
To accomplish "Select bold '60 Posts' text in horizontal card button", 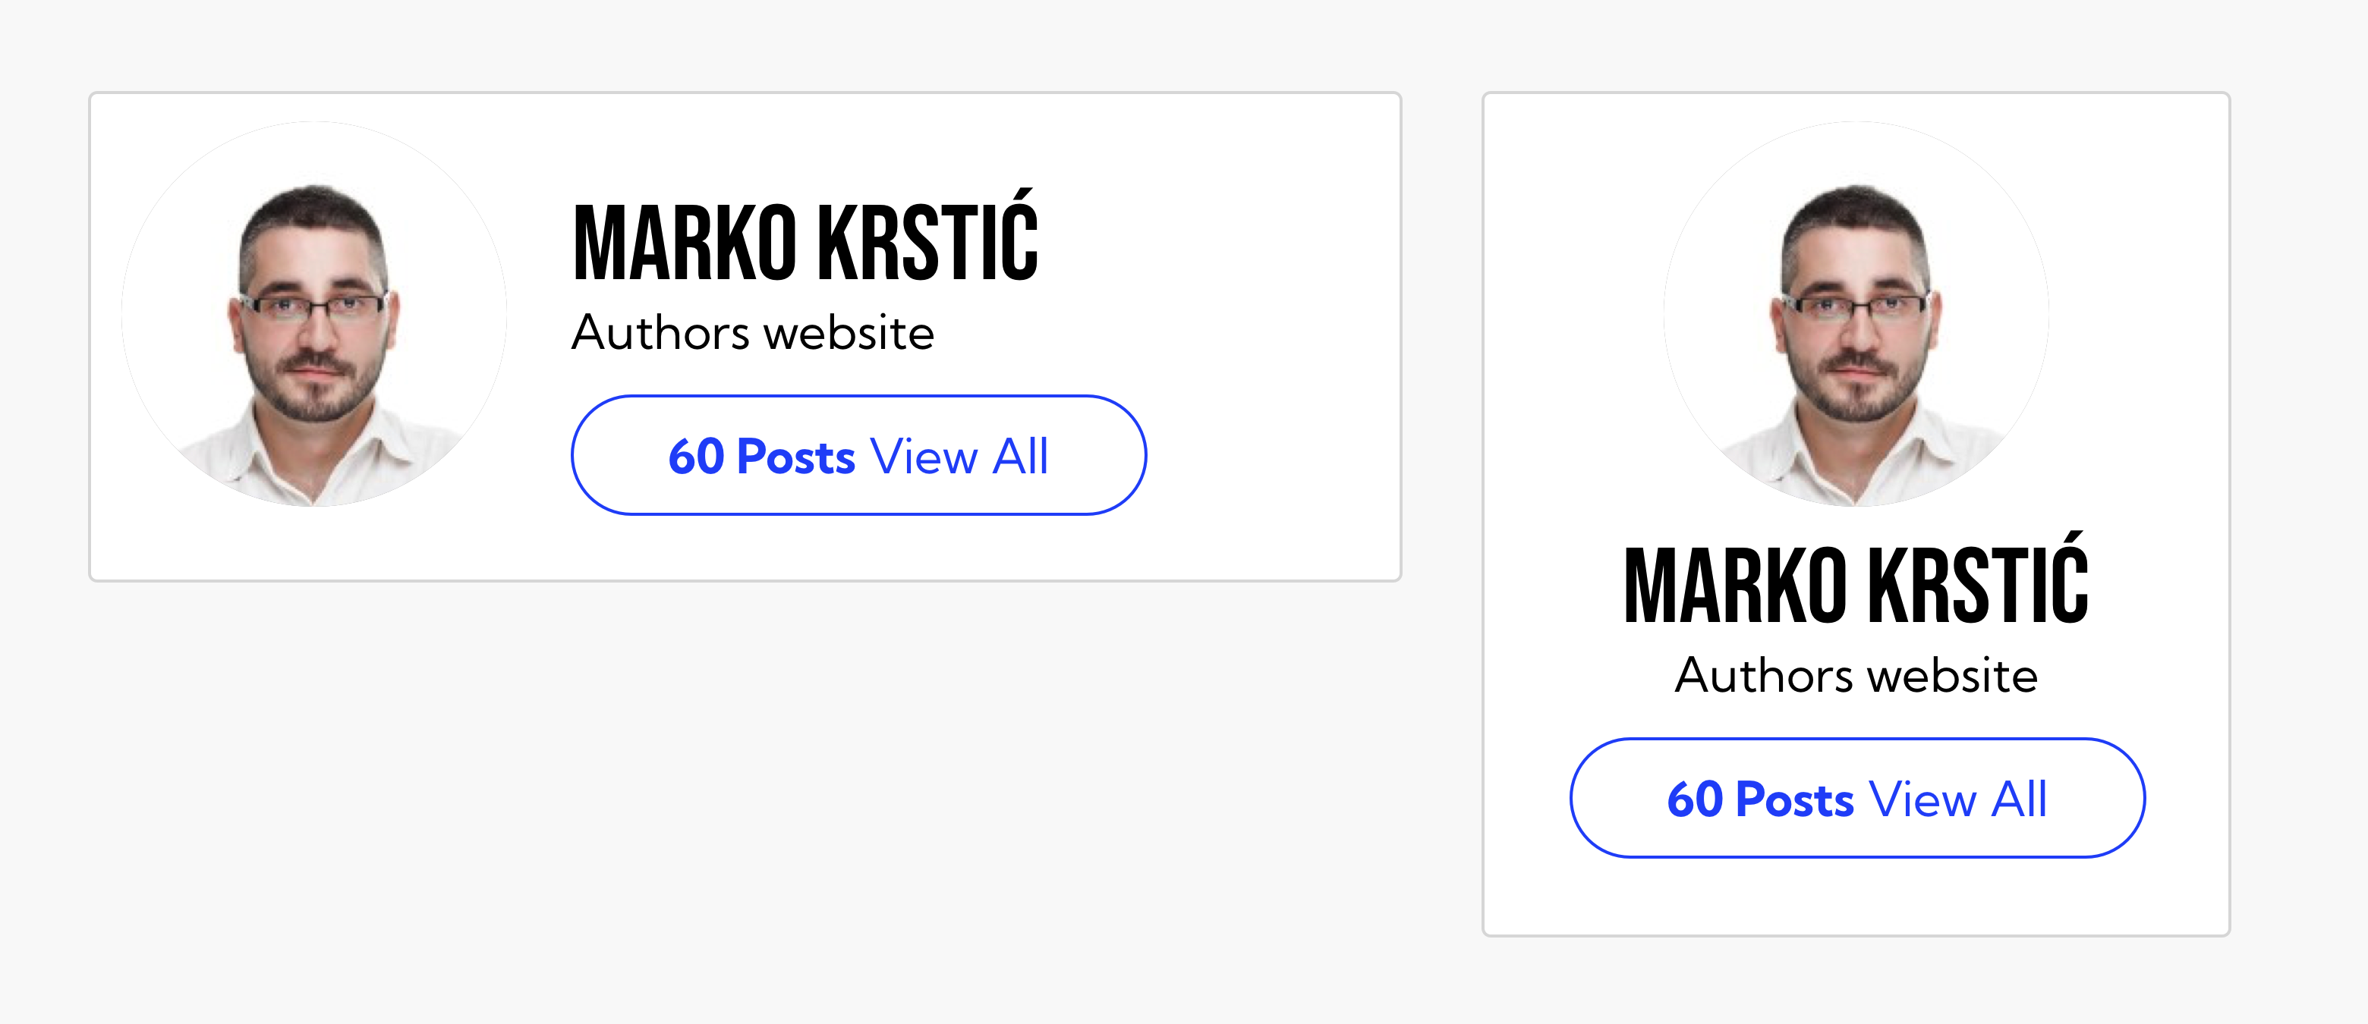I will click(x=761, y=457).
